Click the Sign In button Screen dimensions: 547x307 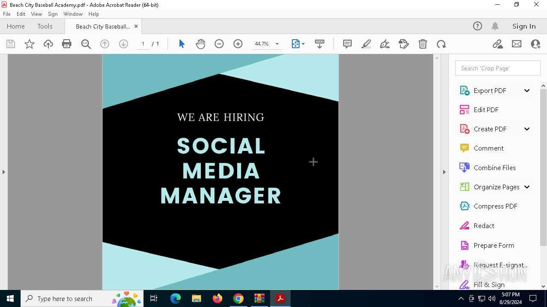tap(524, 26)
